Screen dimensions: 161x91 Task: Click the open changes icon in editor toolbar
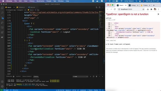coord(97,7)
